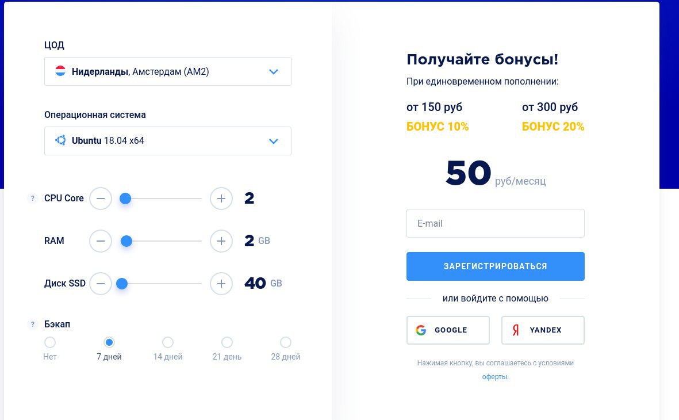Open the оферты terms link
This screenshot has height=420, width=679.
(x=494, y=377)
